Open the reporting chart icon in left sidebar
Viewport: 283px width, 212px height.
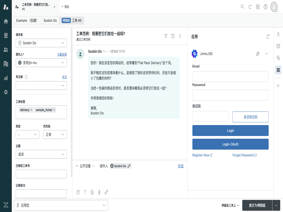pos(6,78)
